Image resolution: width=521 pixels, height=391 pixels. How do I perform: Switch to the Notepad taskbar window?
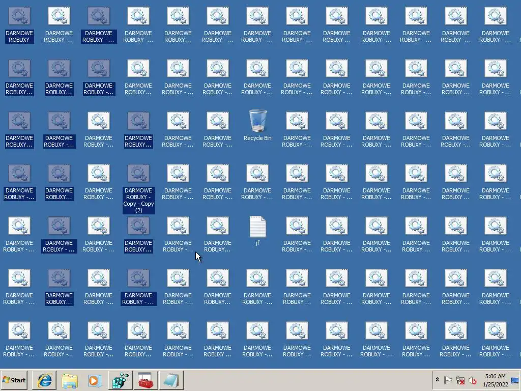tap(171, 380)
